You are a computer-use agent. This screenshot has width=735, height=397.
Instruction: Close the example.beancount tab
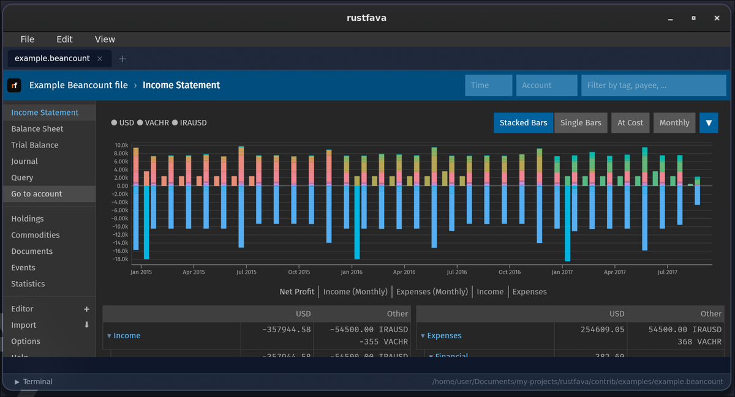(100, 59)
